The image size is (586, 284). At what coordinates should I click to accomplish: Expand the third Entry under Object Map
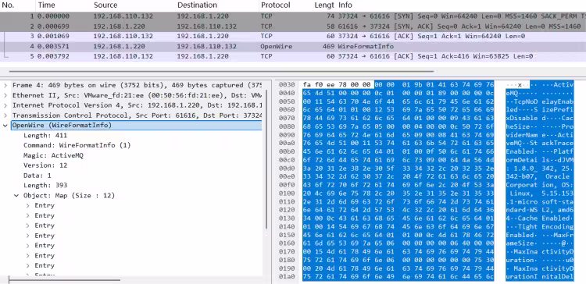[28, 225]
